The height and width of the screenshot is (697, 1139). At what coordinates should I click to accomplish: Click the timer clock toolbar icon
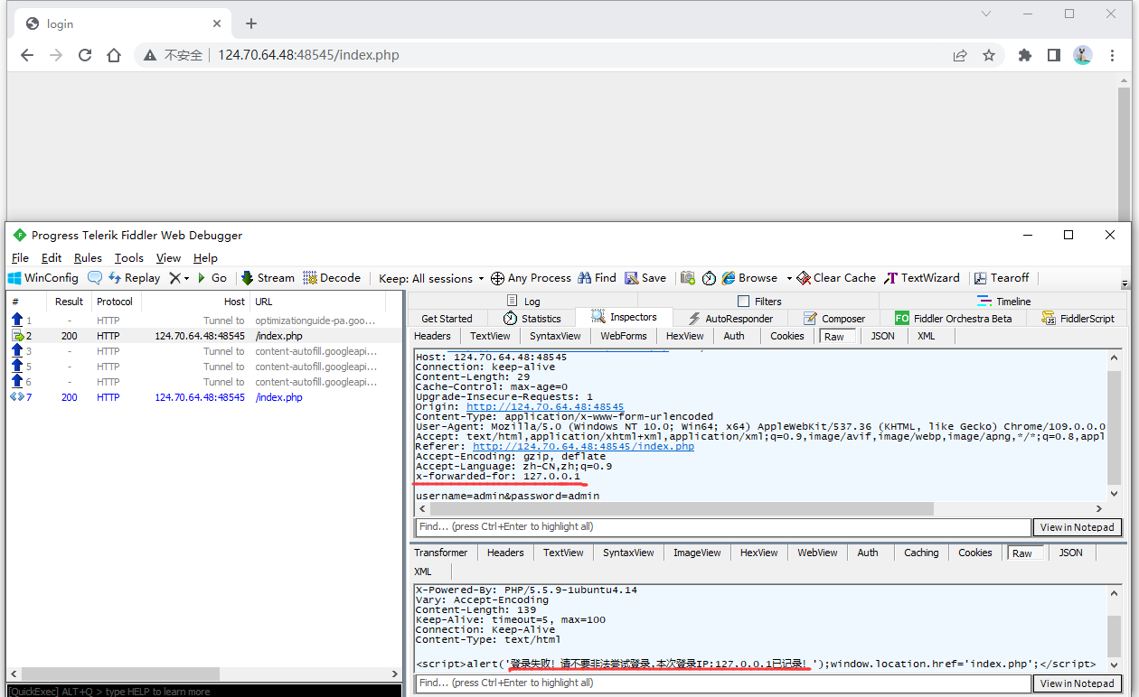(x=709, y=278)
